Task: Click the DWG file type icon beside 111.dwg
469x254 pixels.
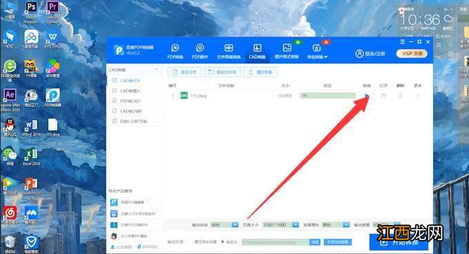Action: tap(184, 95)
